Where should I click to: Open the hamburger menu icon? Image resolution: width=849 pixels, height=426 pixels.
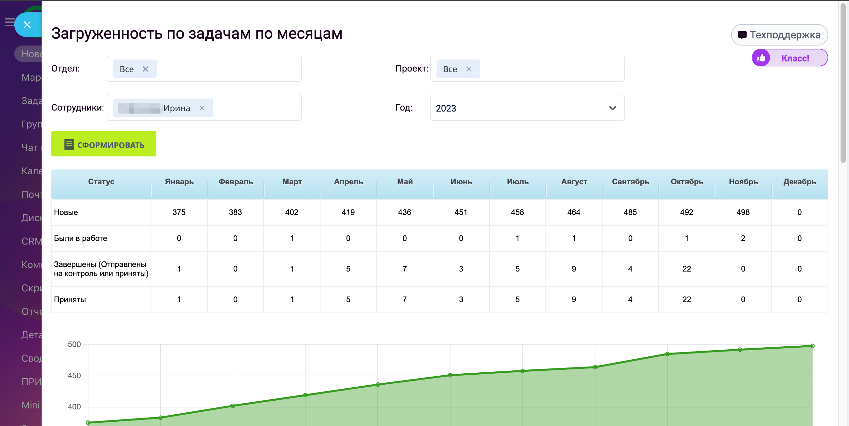9,22
